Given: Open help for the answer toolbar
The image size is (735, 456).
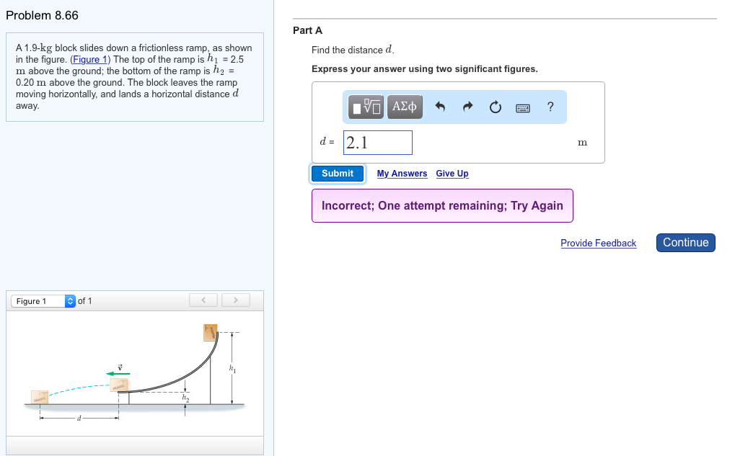Looking at the screenshot, I should point(550,107).
